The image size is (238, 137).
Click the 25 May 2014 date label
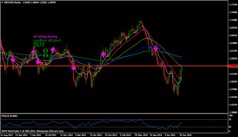point(141,135)
